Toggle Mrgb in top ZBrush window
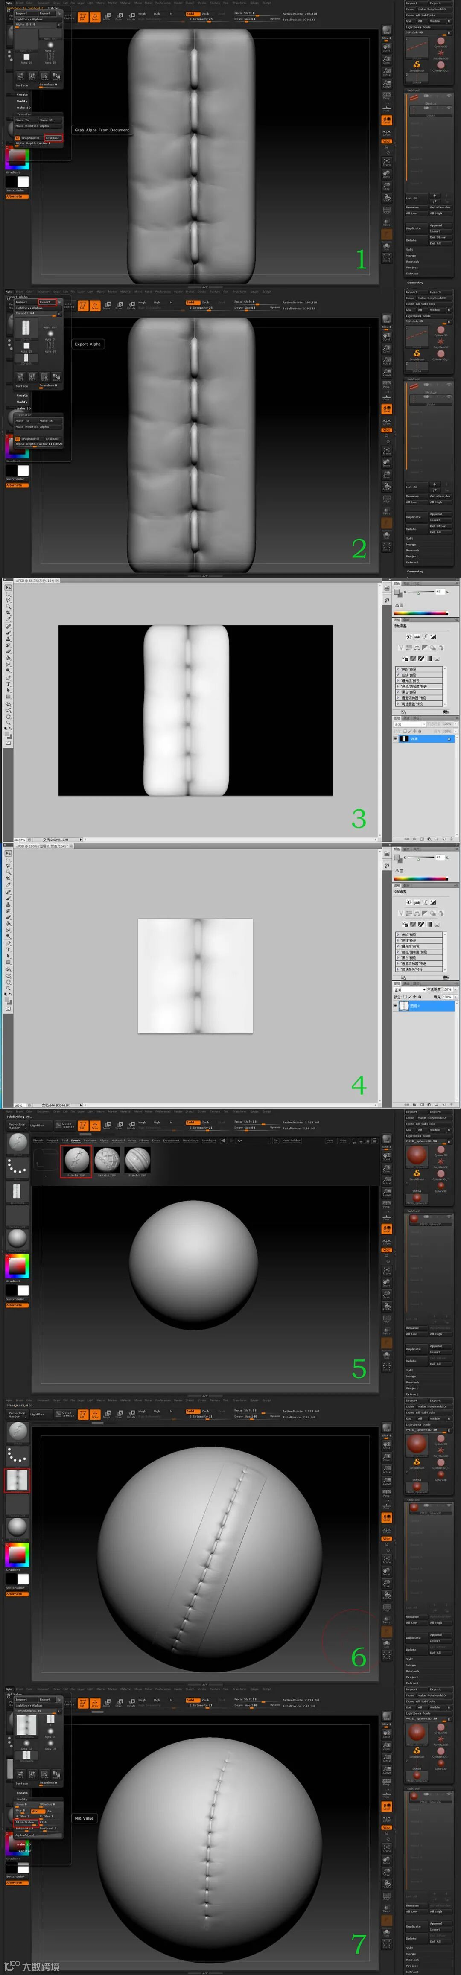This screenshot has height=1975, width=461. point(142,13)
